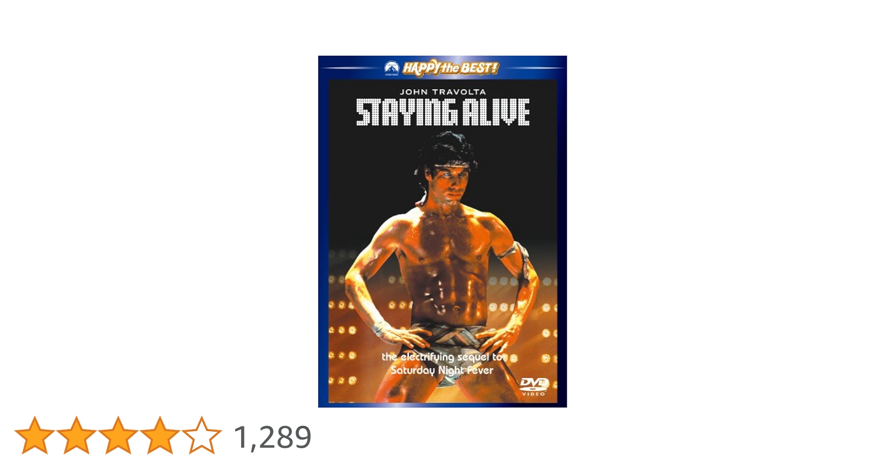The width and height of the screenshot is (886, 464).
Task: Click the third filled rating star
Action: (118, 435)
